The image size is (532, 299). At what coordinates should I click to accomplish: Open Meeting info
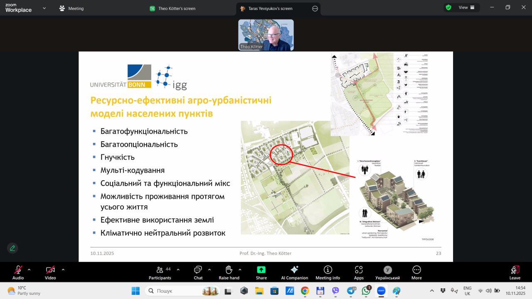[x=328, y=272]
